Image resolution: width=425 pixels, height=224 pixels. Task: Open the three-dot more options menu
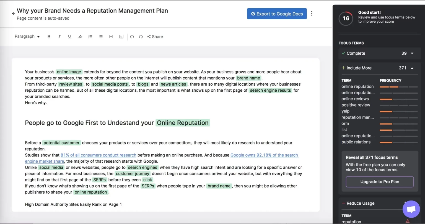312,14
